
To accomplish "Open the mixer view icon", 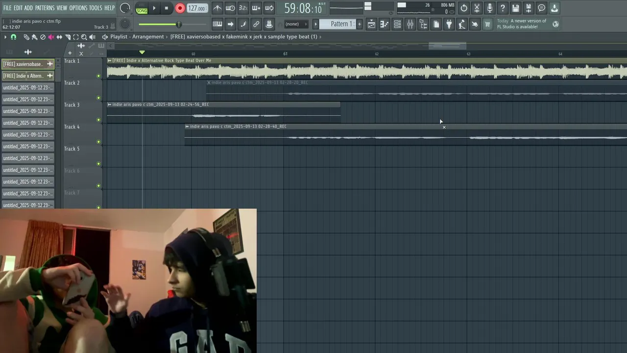I will point(410,24).
